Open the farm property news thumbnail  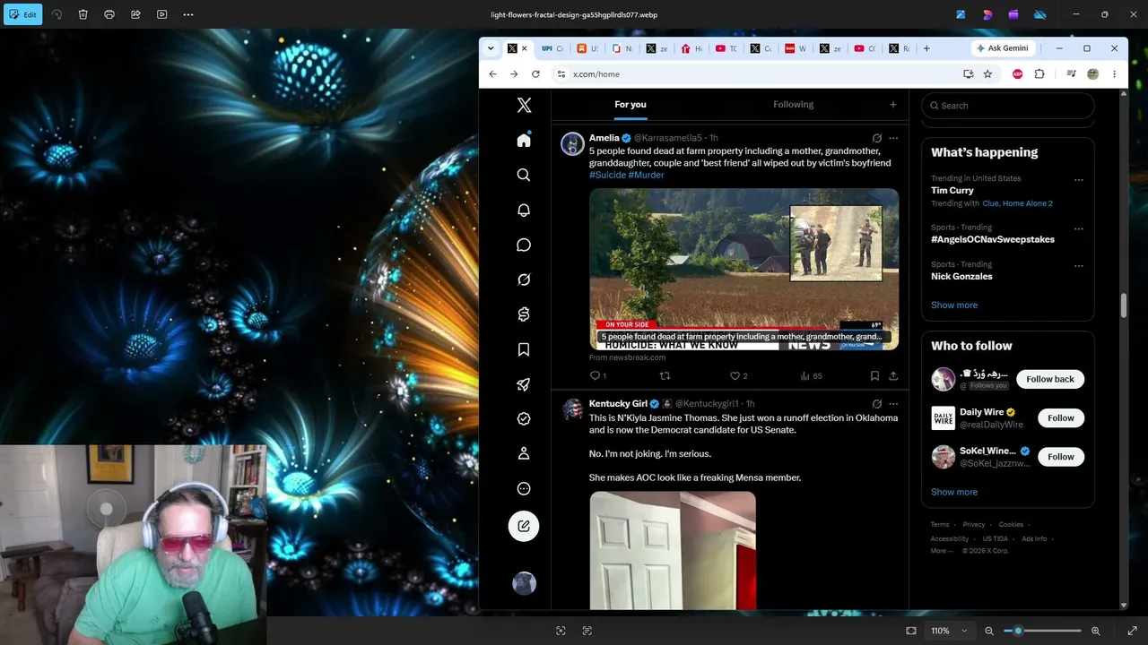[x=744, y=269]
